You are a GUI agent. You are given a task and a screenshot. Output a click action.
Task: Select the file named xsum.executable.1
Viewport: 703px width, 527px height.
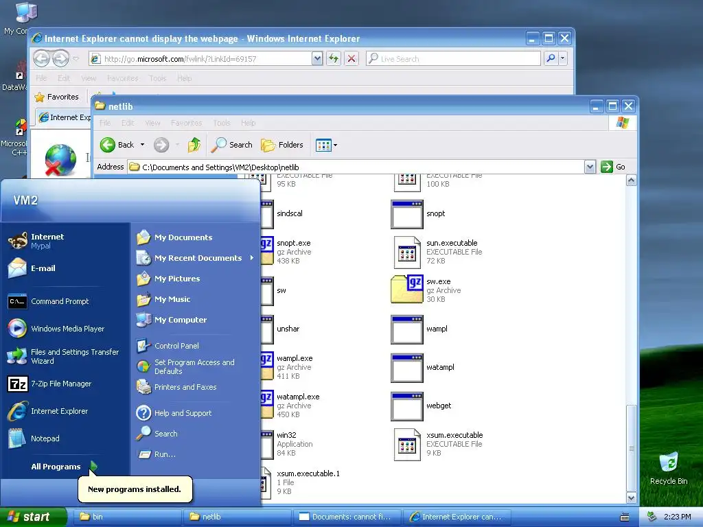308,473
